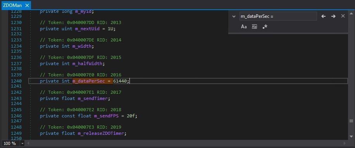Click the 20f value on line 1246
Viewport: 355px width, 148px height.
pyautogui.click(x=131, y=116)
